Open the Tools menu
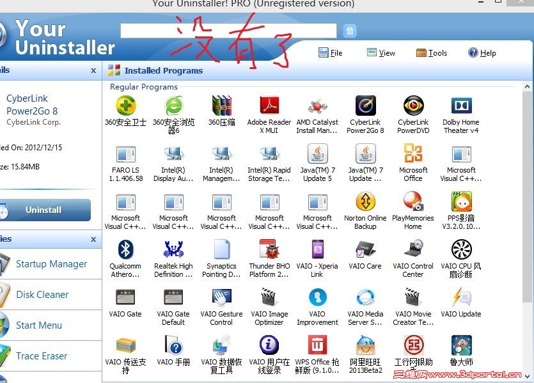Image resolution: width=534 pixels, height=383 pixels. (432, 53)
